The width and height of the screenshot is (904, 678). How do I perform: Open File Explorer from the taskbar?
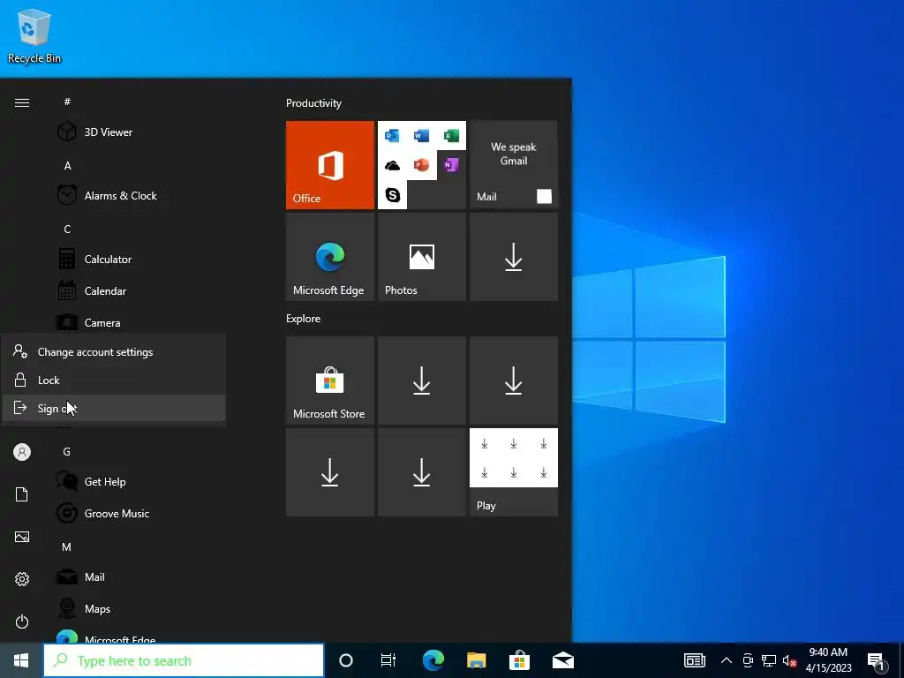476,660
